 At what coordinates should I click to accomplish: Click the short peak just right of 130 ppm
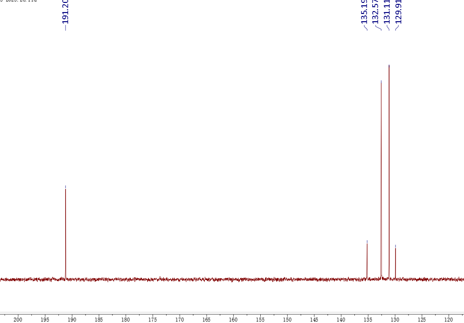coord(395,263)
